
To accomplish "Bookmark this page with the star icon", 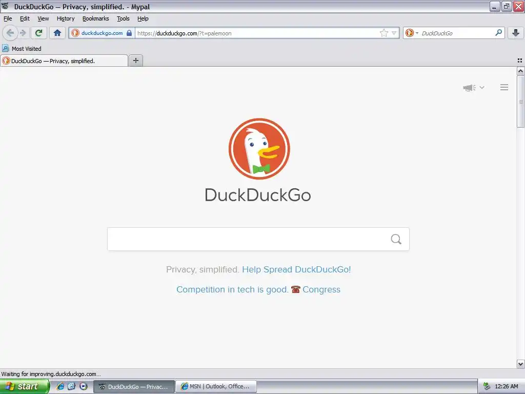I will coord(383,33).
